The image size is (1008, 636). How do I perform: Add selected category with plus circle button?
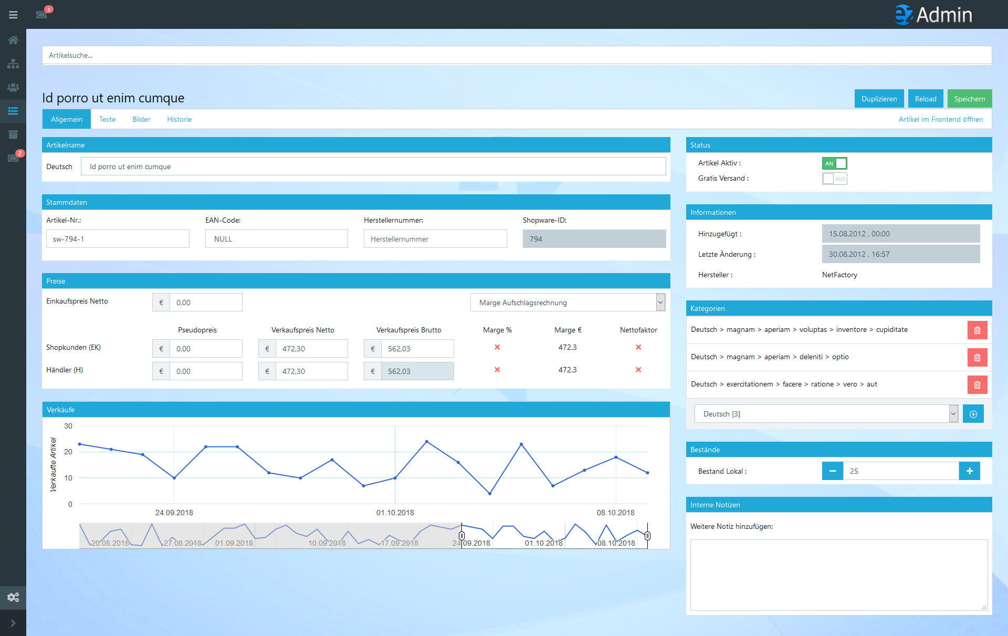pos(973,414)
